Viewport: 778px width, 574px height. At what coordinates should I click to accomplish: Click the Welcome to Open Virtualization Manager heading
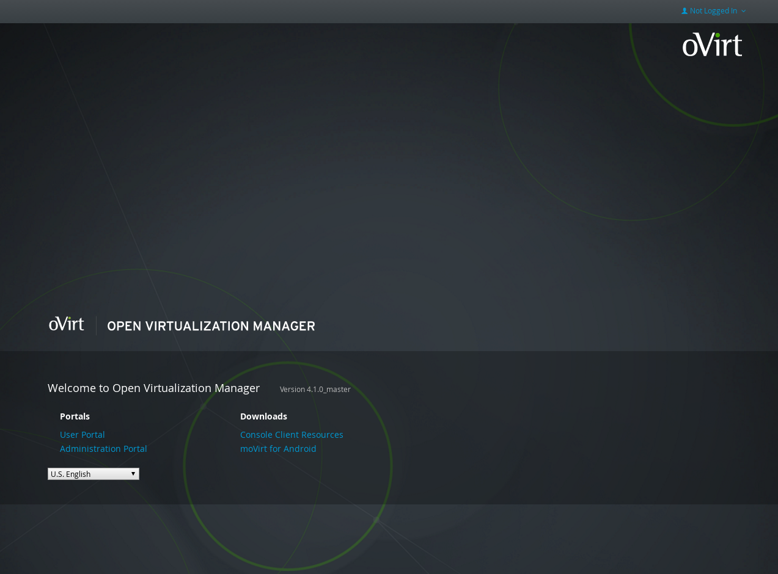pos(153,388)
